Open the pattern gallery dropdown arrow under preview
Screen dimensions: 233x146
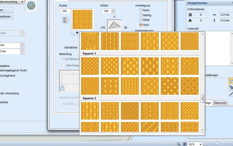(x=77, y=33)
